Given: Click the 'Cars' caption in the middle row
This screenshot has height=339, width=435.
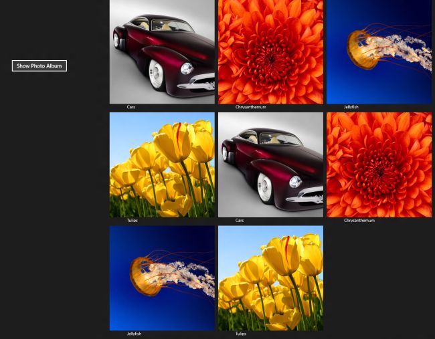Looking at the screenshot, I should [x=240, y=221].
